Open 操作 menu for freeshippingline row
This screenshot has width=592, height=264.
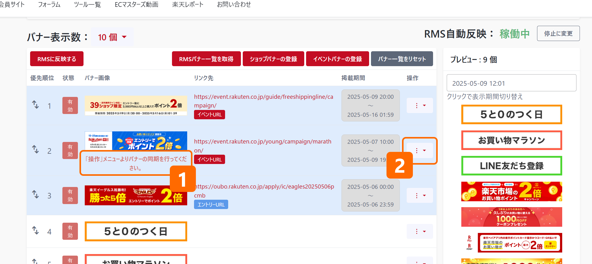point(420,106)
